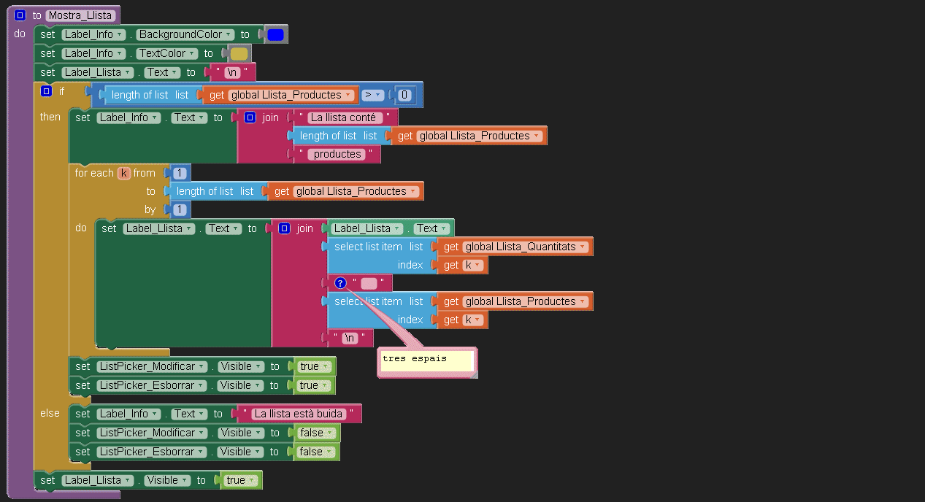Edit the 'La llista està buida' text string
The image size is (925, 502).
(299, 414)
